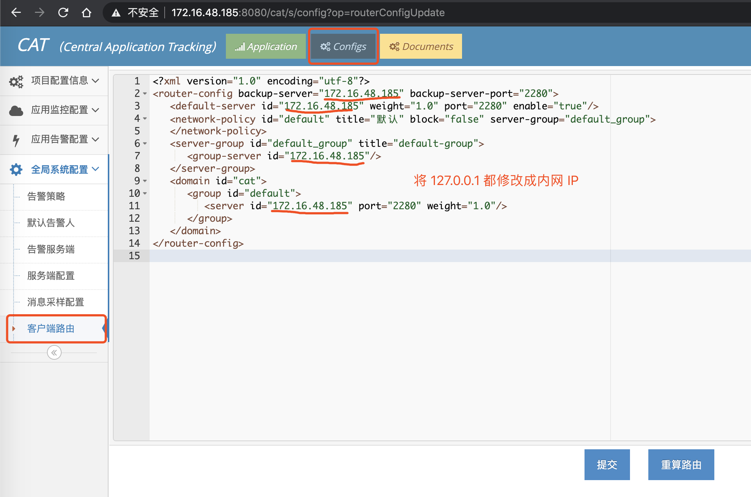Screen dimensions: 751x497
Task: Click the browser home icon
Action: pyautogui.click(x=87, y=12)
